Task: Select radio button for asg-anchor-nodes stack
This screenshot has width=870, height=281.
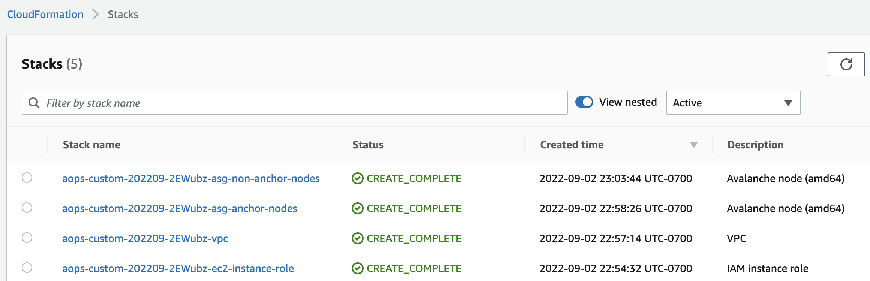Action: (x=27, y=208)
